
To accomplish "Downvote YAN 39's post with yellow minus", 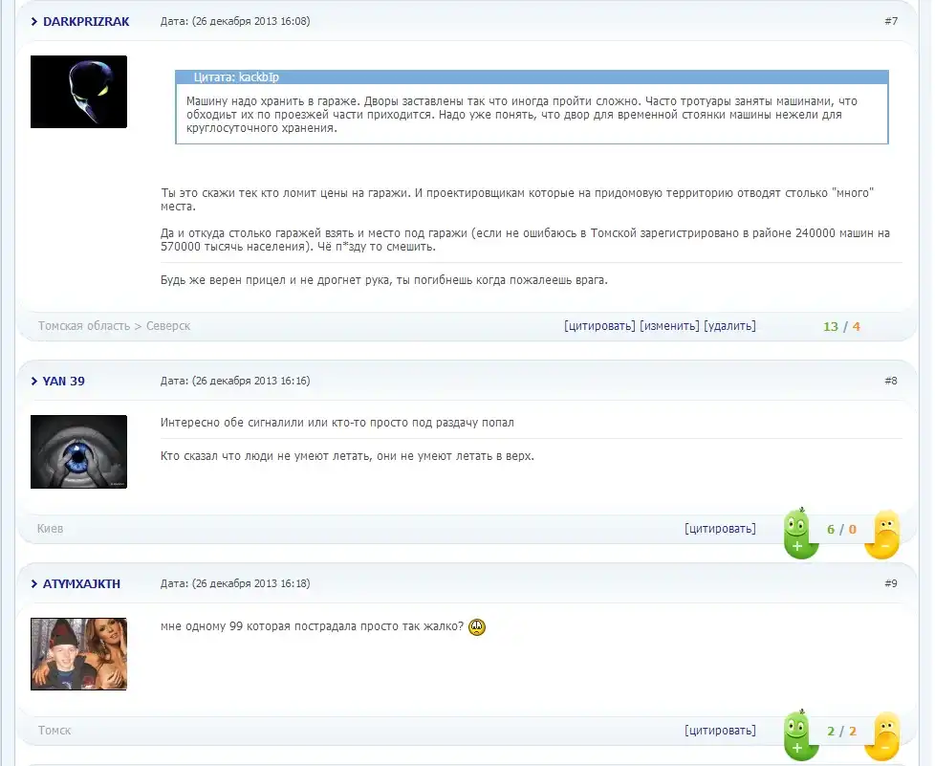I will pyautogui.click(x=884, y=535).
